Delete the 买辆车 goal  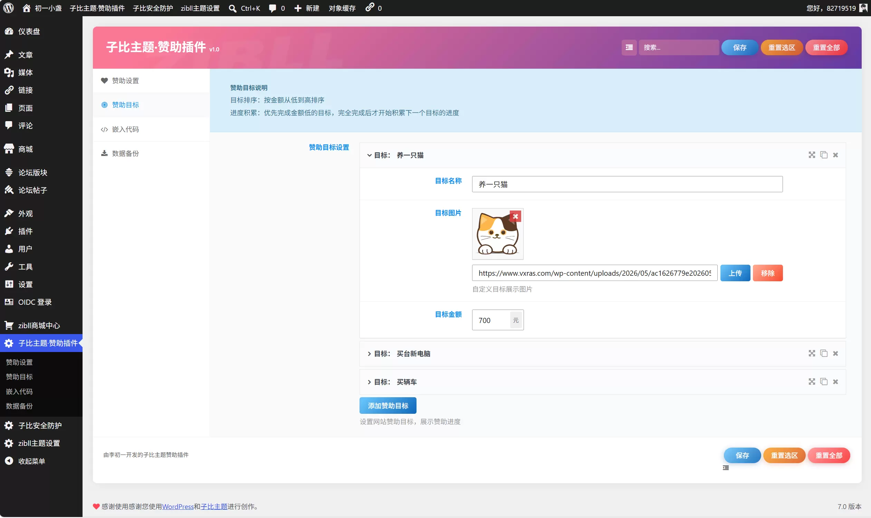[x=835, y=382]
